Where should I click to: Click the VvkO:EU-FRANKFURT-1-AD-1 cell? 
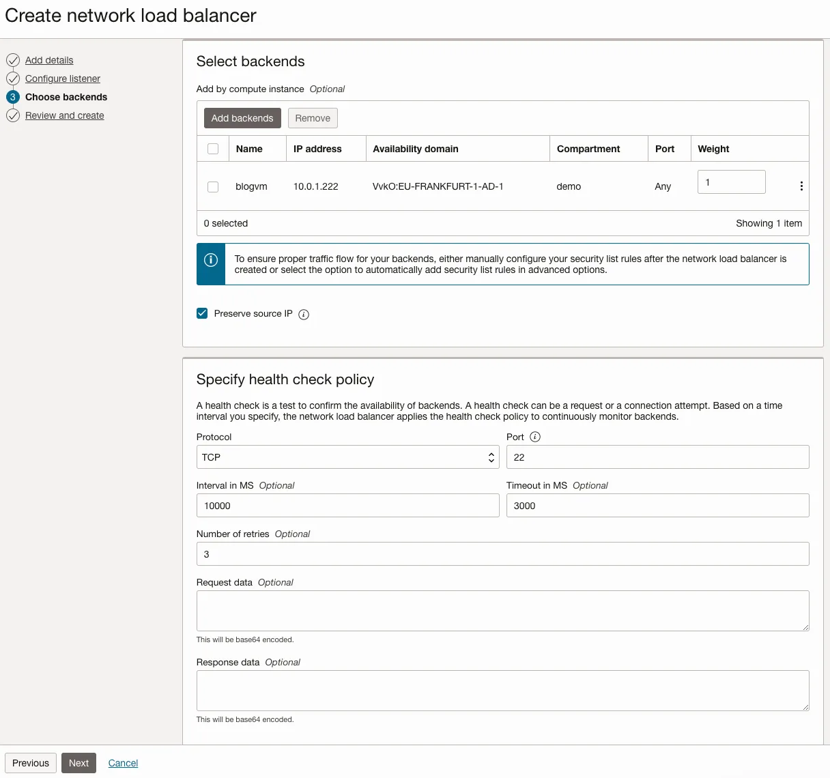438,186
